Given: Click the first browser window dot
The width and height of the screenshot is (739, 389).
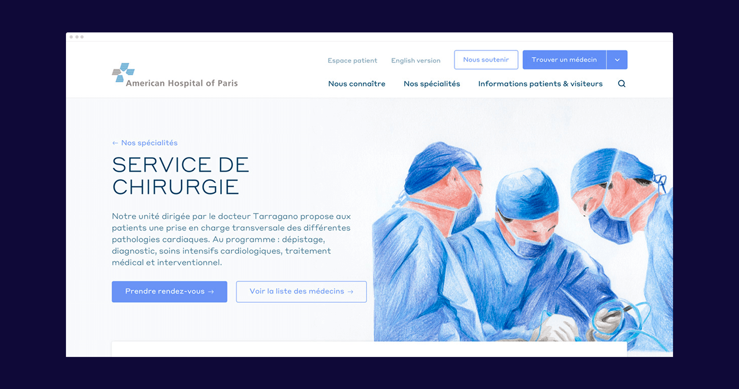Looking at the screenshot, I should click(x=71, y=37).
